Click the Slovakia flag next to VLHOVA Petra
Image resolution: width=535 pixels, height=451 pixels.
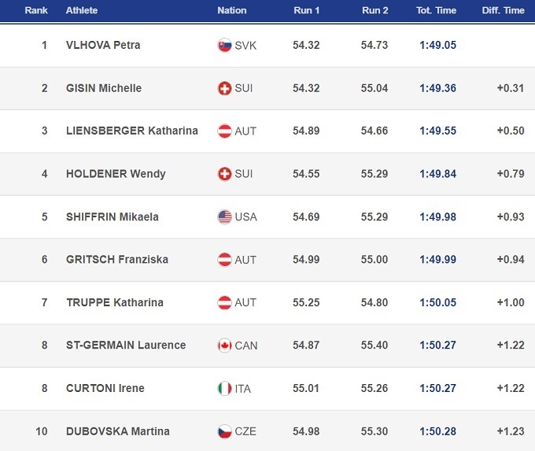point(224,46)
